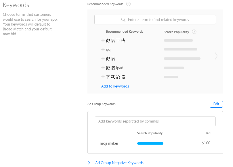
Task: Select the qq recommended keyword text
Action: [x=108, y=50]
